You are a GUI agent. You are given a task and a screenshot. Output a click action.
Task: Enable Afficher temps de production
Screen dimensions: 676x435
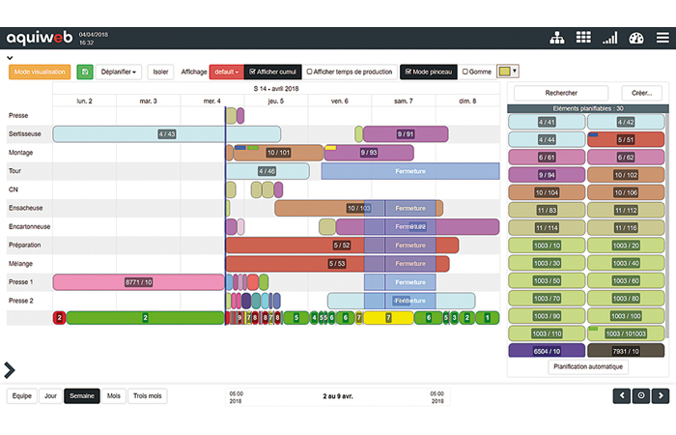tap(310, 72)
